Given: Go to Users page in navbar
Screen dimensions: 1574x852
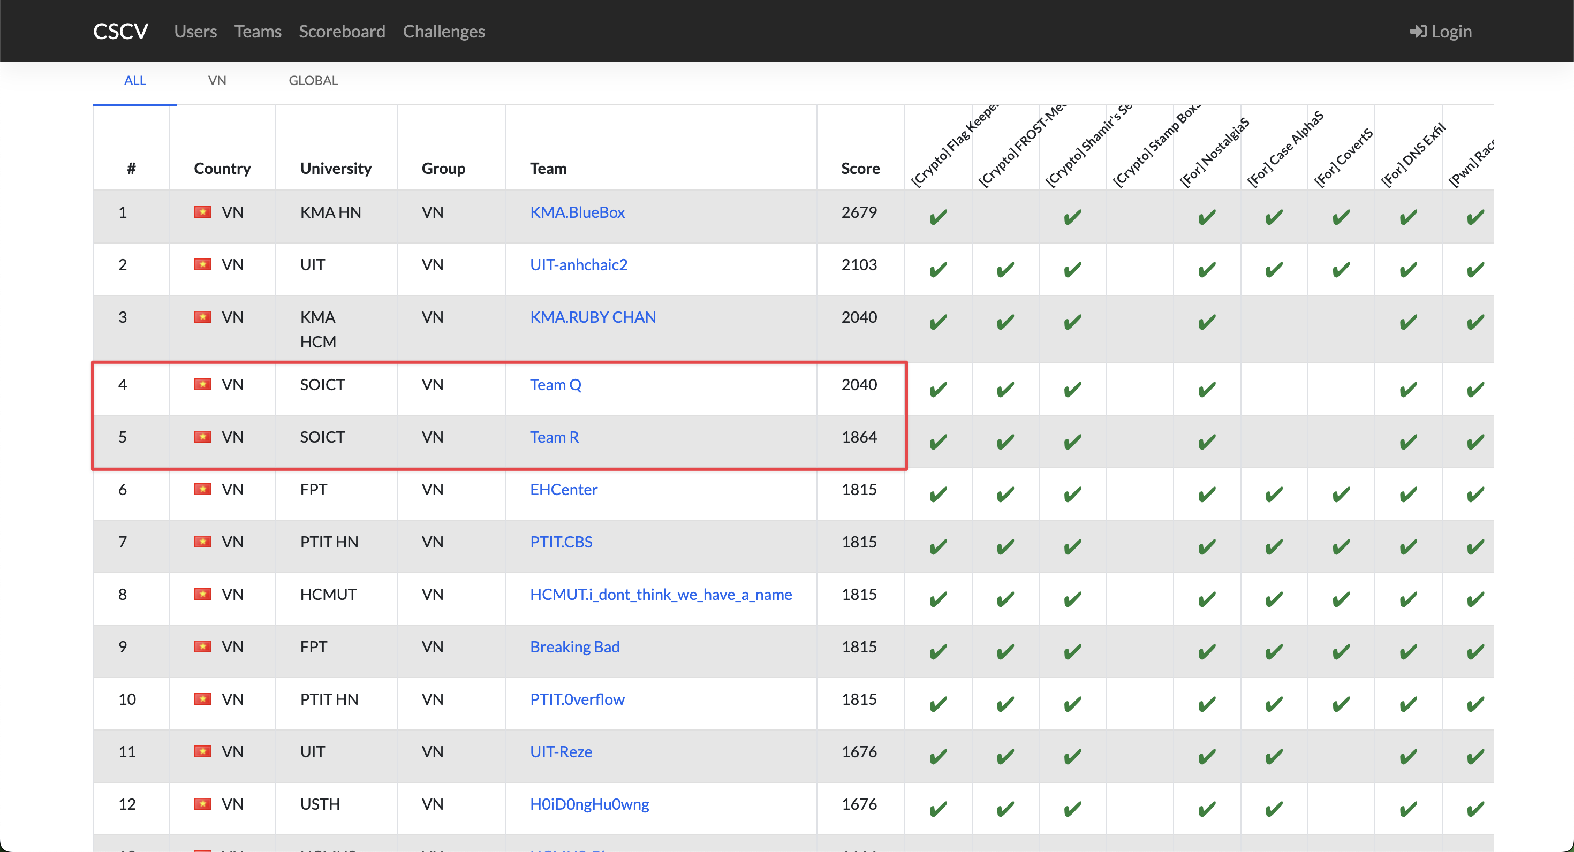Looking at the screenshot, I should [x=195, y=31].
